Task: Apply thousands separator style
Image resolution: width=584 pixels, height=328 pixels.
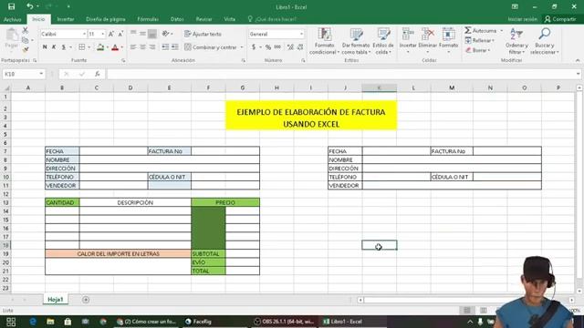Action: coord(277,47)
